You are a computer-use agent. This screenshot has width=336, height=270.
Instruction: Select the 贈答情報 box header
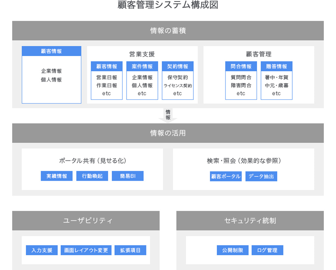click(277, 66)
